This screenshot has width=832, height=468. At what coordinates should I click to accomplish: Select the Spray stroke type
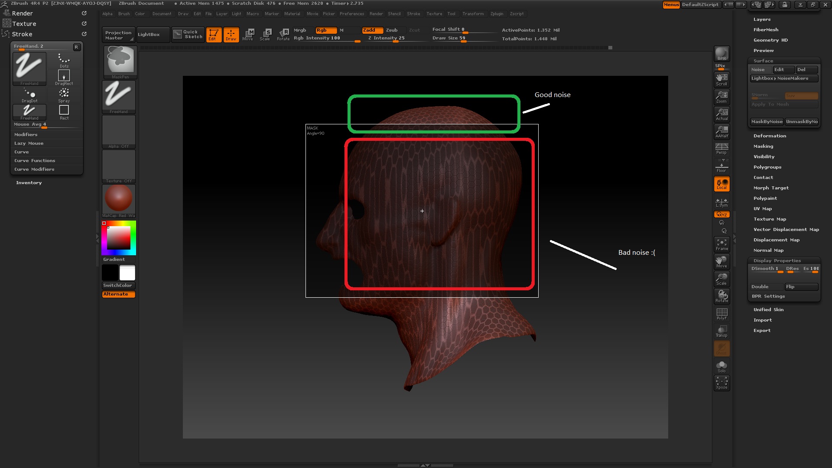click(64, 95)
